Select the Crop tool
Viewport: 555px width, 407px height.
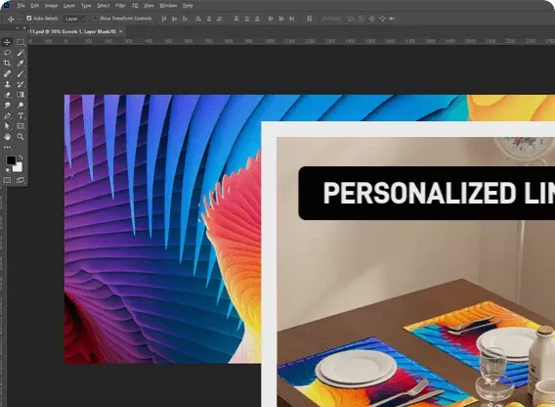tap(7, 64)
